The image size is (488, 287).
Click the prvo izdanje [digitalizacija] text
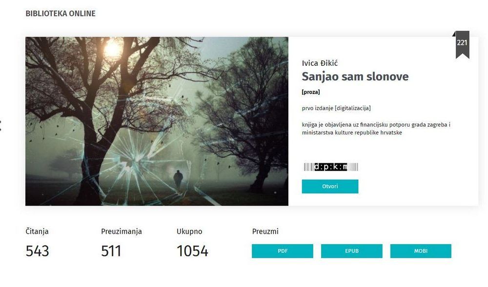[x=336, y=108]
